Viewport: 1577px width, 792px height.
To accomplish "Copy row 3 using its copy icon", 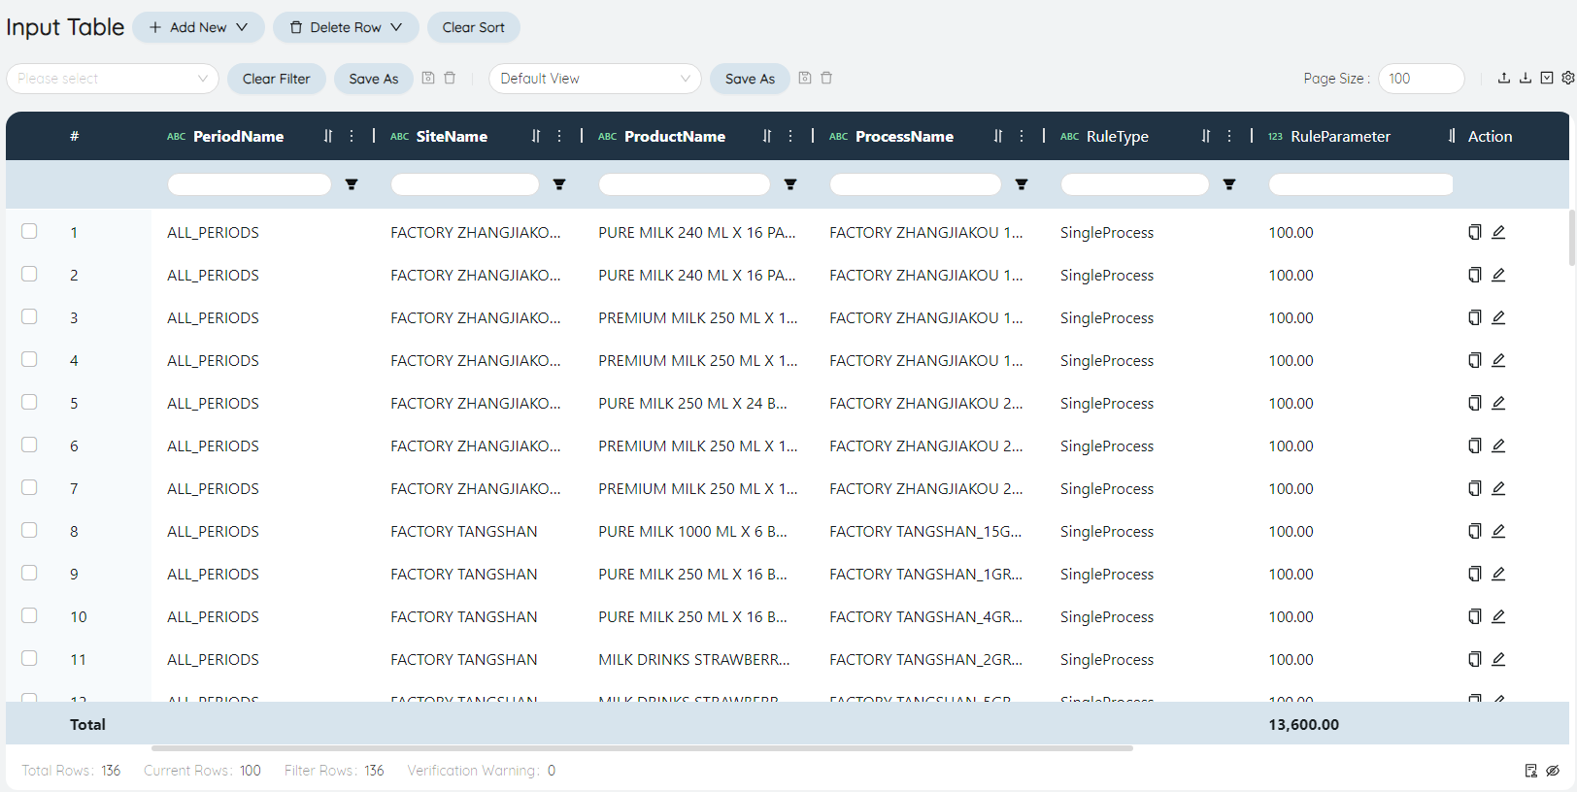I will 1474,317.
